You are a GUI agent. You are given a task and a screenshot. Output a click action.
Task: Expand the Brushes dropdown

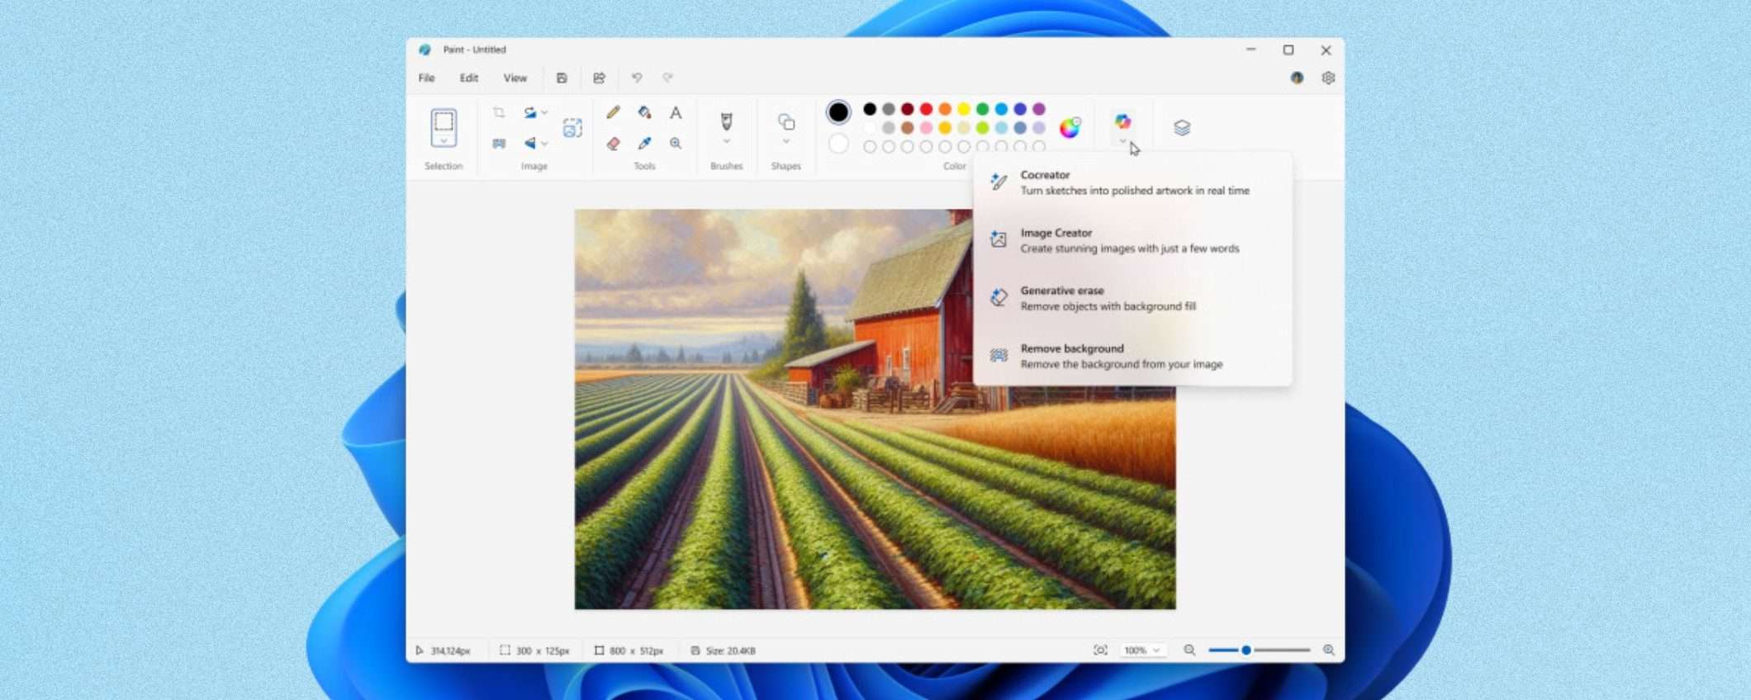[x=727, y=142]
